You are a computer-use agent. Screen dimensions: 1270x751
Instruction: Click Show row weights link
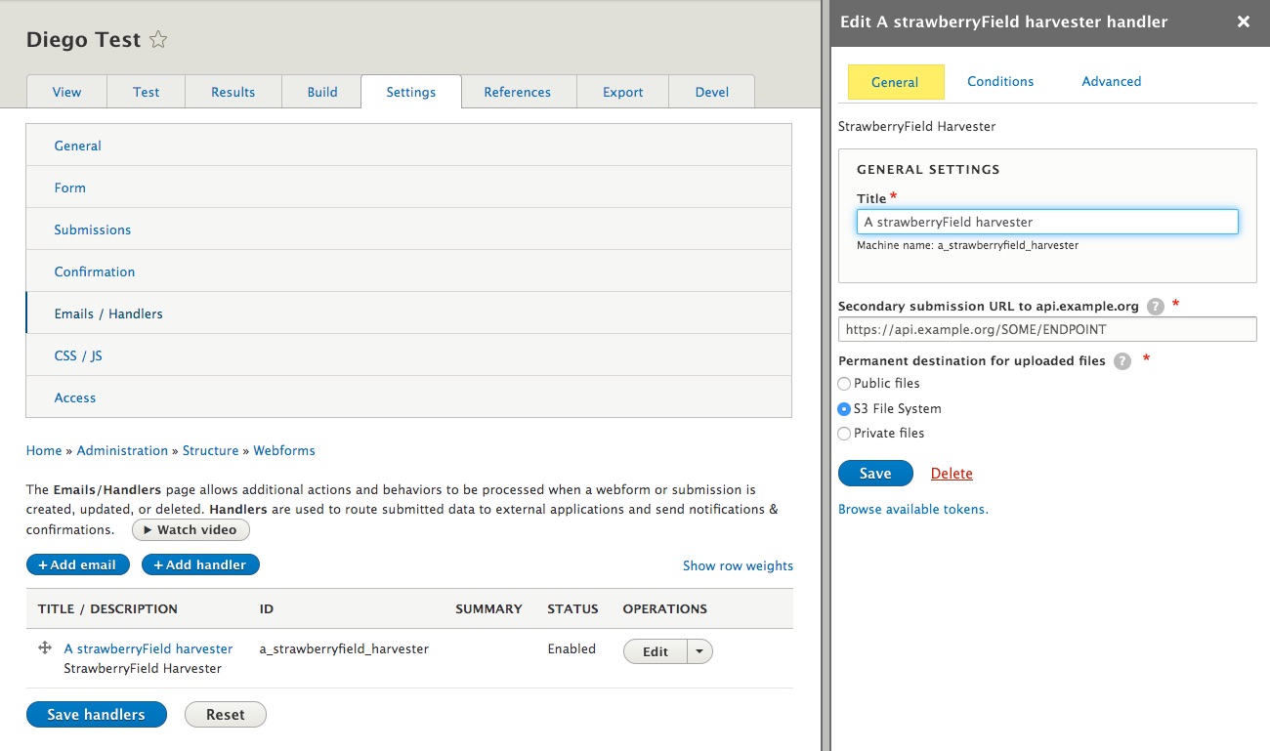(x=738, y=565)
